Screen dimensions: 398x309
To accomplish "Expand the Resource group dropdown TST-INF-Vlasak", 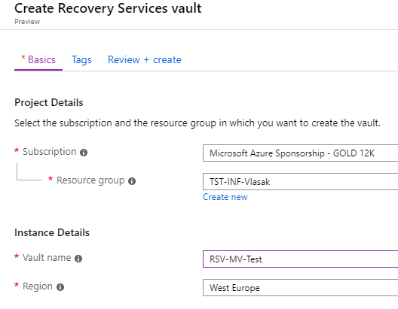I will pos(300,182).
